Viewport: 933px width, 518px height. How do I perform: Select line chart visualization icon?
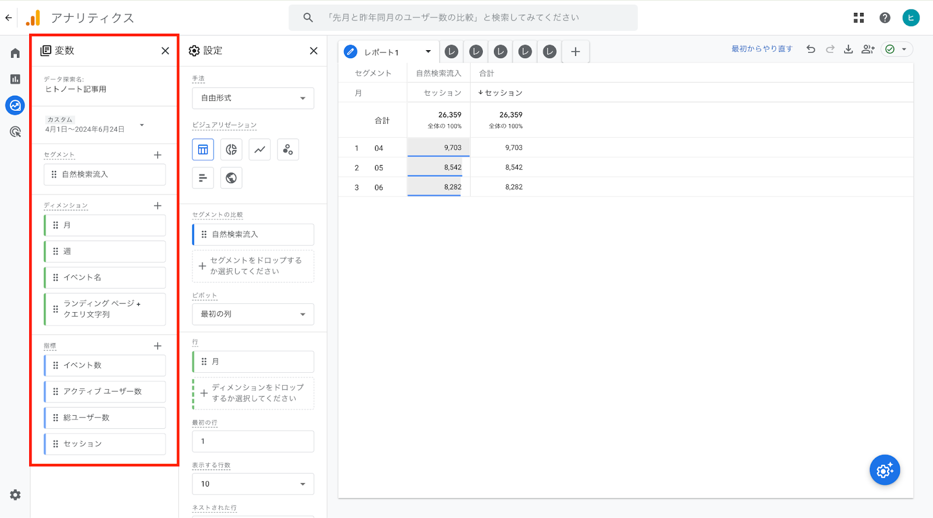[259, 149]
